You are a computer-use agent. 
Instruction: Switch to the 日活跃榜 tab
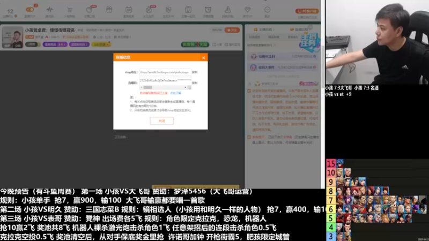coord(254,37)
